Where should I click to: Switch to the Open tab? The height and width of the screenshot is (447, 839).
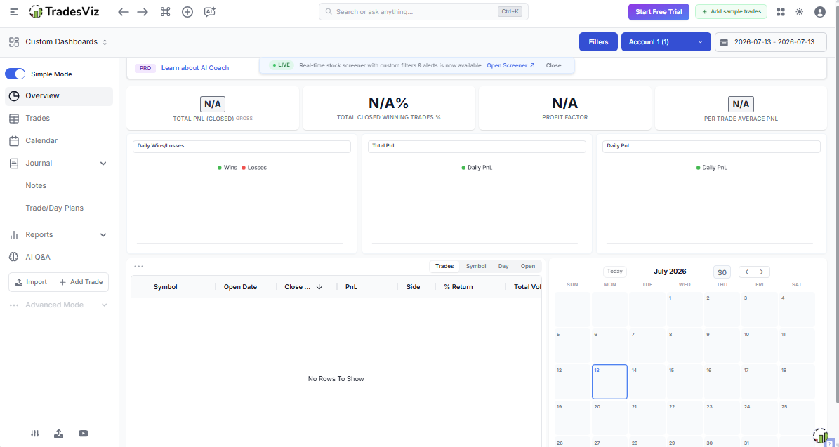click(x=527, y=266)
